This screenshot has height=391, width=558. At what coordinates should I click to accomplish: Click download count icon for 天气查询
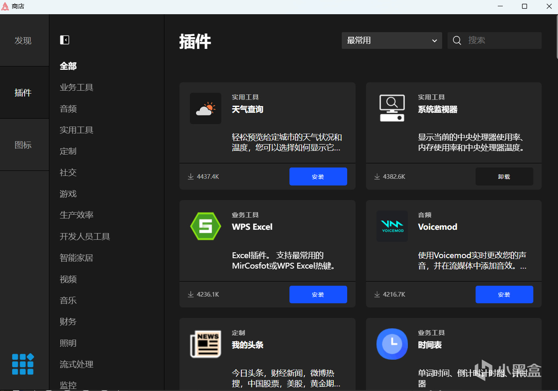pos(191,176)
